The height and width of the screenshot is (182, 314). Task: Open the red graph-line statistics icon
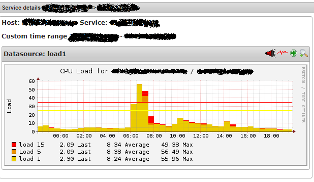282,53
